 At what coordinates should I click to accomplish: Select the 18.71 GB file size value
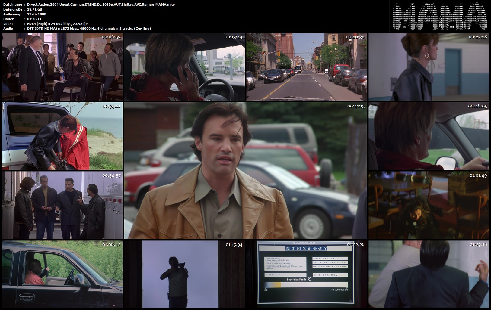34,9
